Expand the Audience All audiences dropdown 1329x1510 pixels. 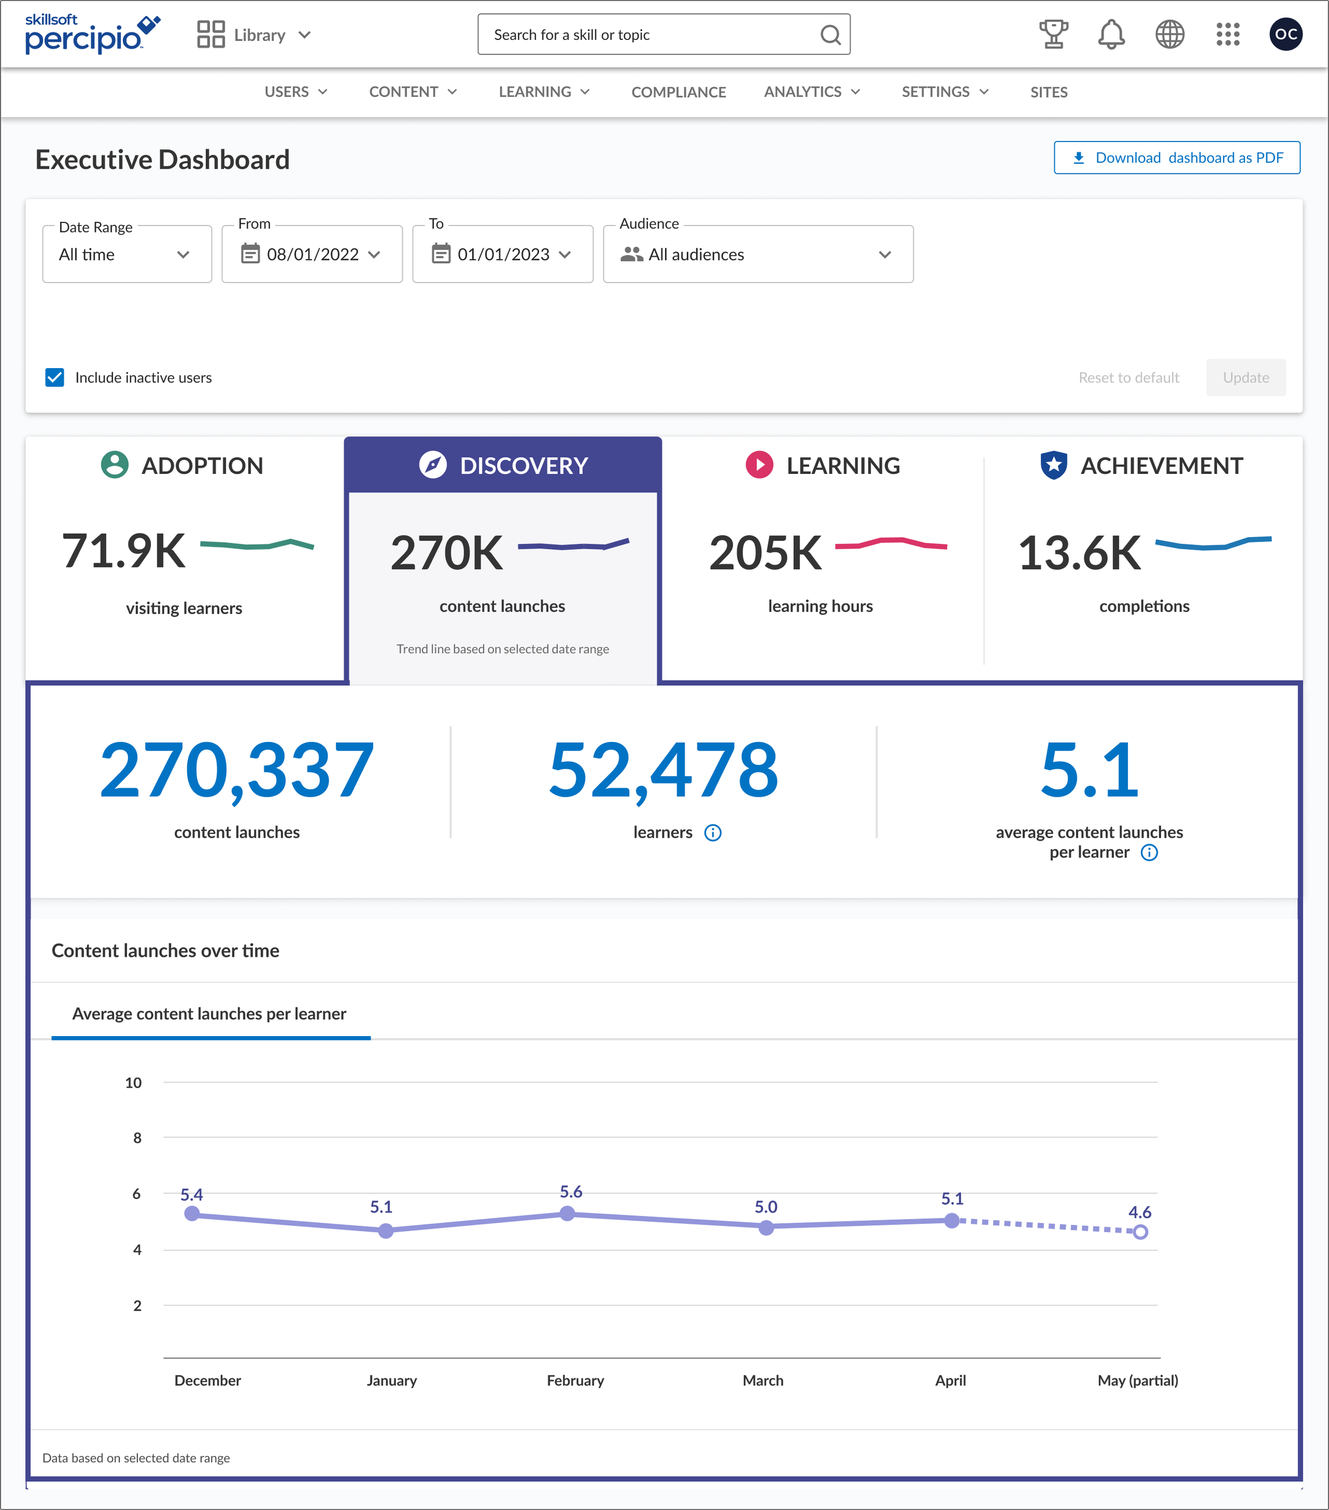(758, 254)
